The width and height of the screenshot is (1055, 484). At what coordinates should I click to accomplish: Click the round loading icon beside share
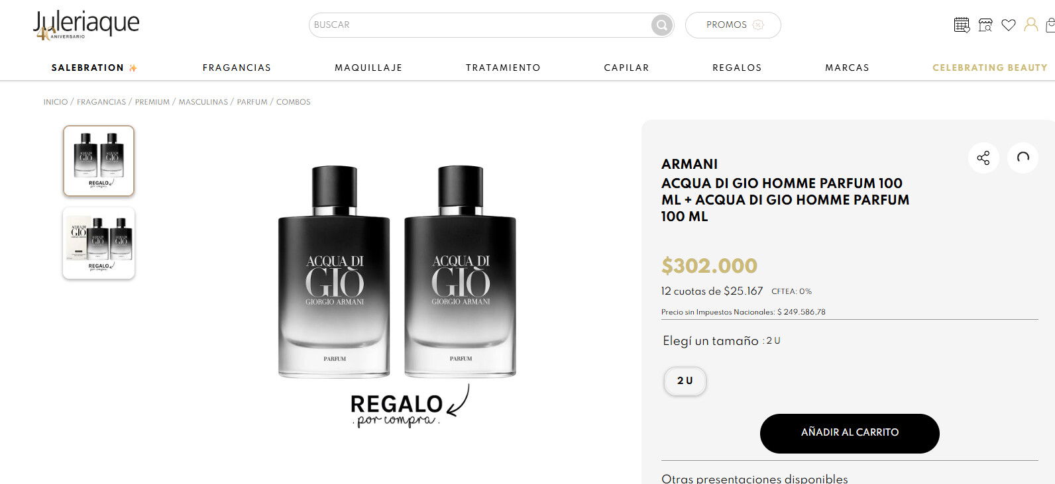click(1023, 158)
